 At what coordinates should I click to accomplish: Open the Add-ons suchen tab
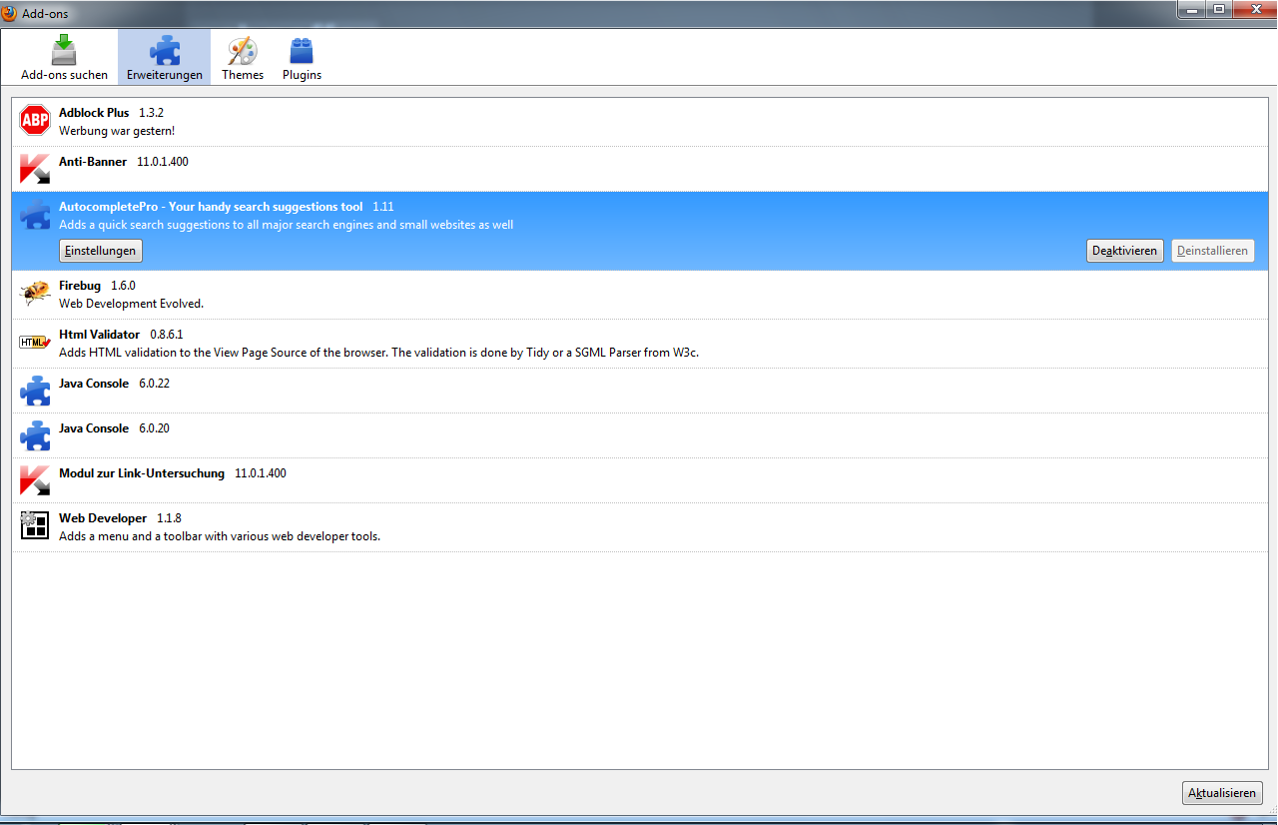(64, 57)
